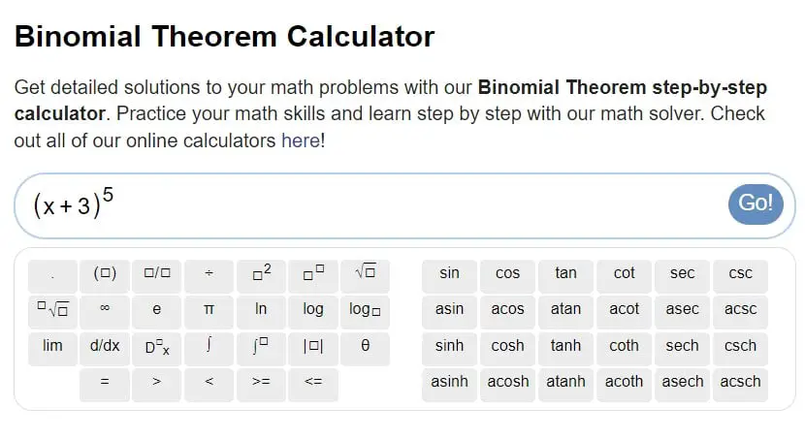The height and width of the screenshot is (438, 805).
Task: Insert the infinity symbol
Action: (x=105, y=309)
